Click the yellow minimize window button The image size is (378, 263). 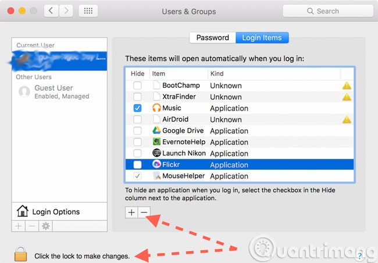pyautogui.click(x=22, y=11)
